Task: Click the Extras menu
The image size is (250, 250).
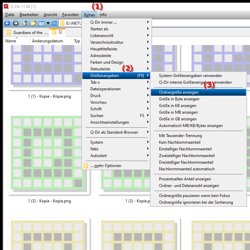Action: (x=89, y=15)
